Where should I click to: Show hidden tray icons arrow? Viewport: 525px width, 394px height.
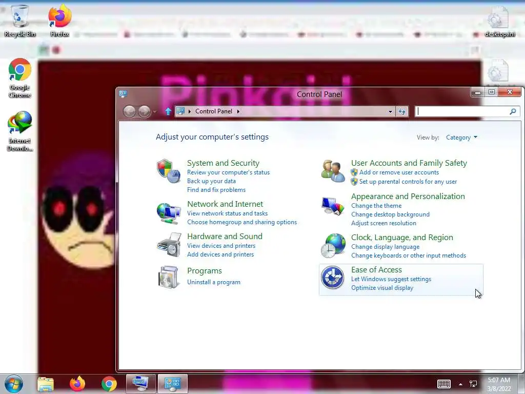click(461, 384)
